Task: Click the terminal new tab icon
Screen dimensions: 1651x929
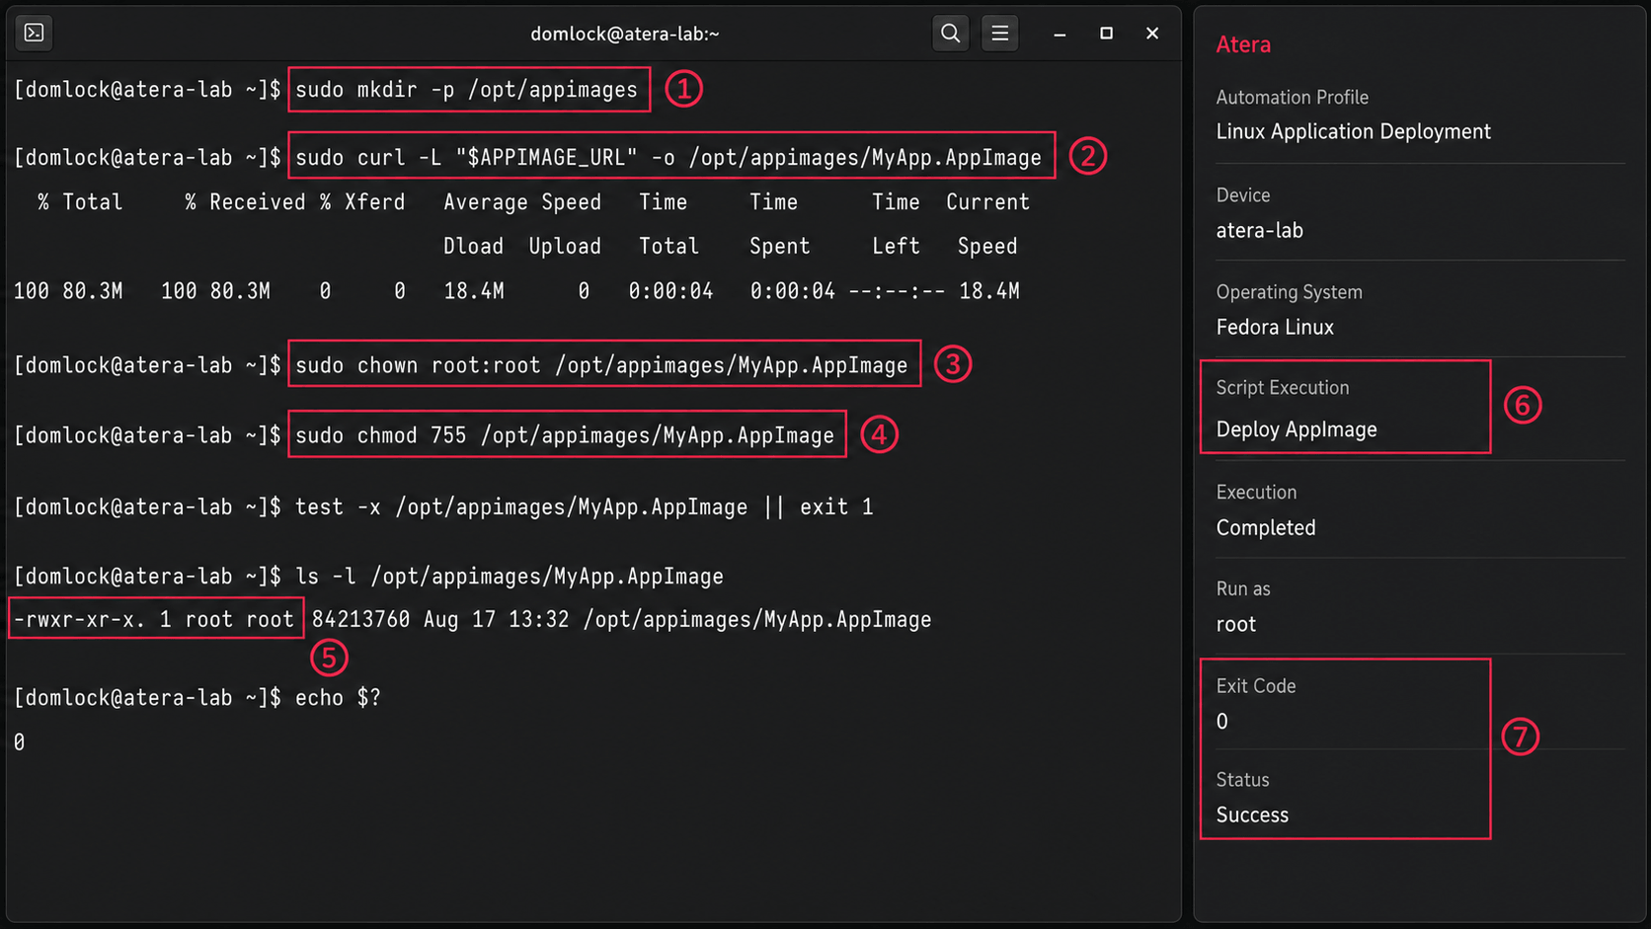Action: 35,33
